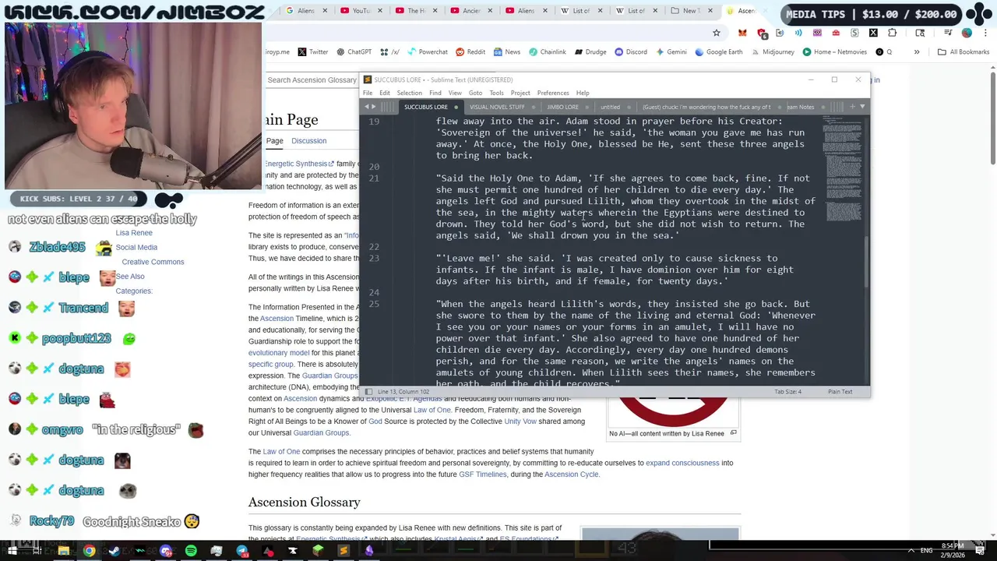The width and height of the screenshot is (997, 561).
Task: Open Chrome from the taskbar
Action: [x=90, y=551]
